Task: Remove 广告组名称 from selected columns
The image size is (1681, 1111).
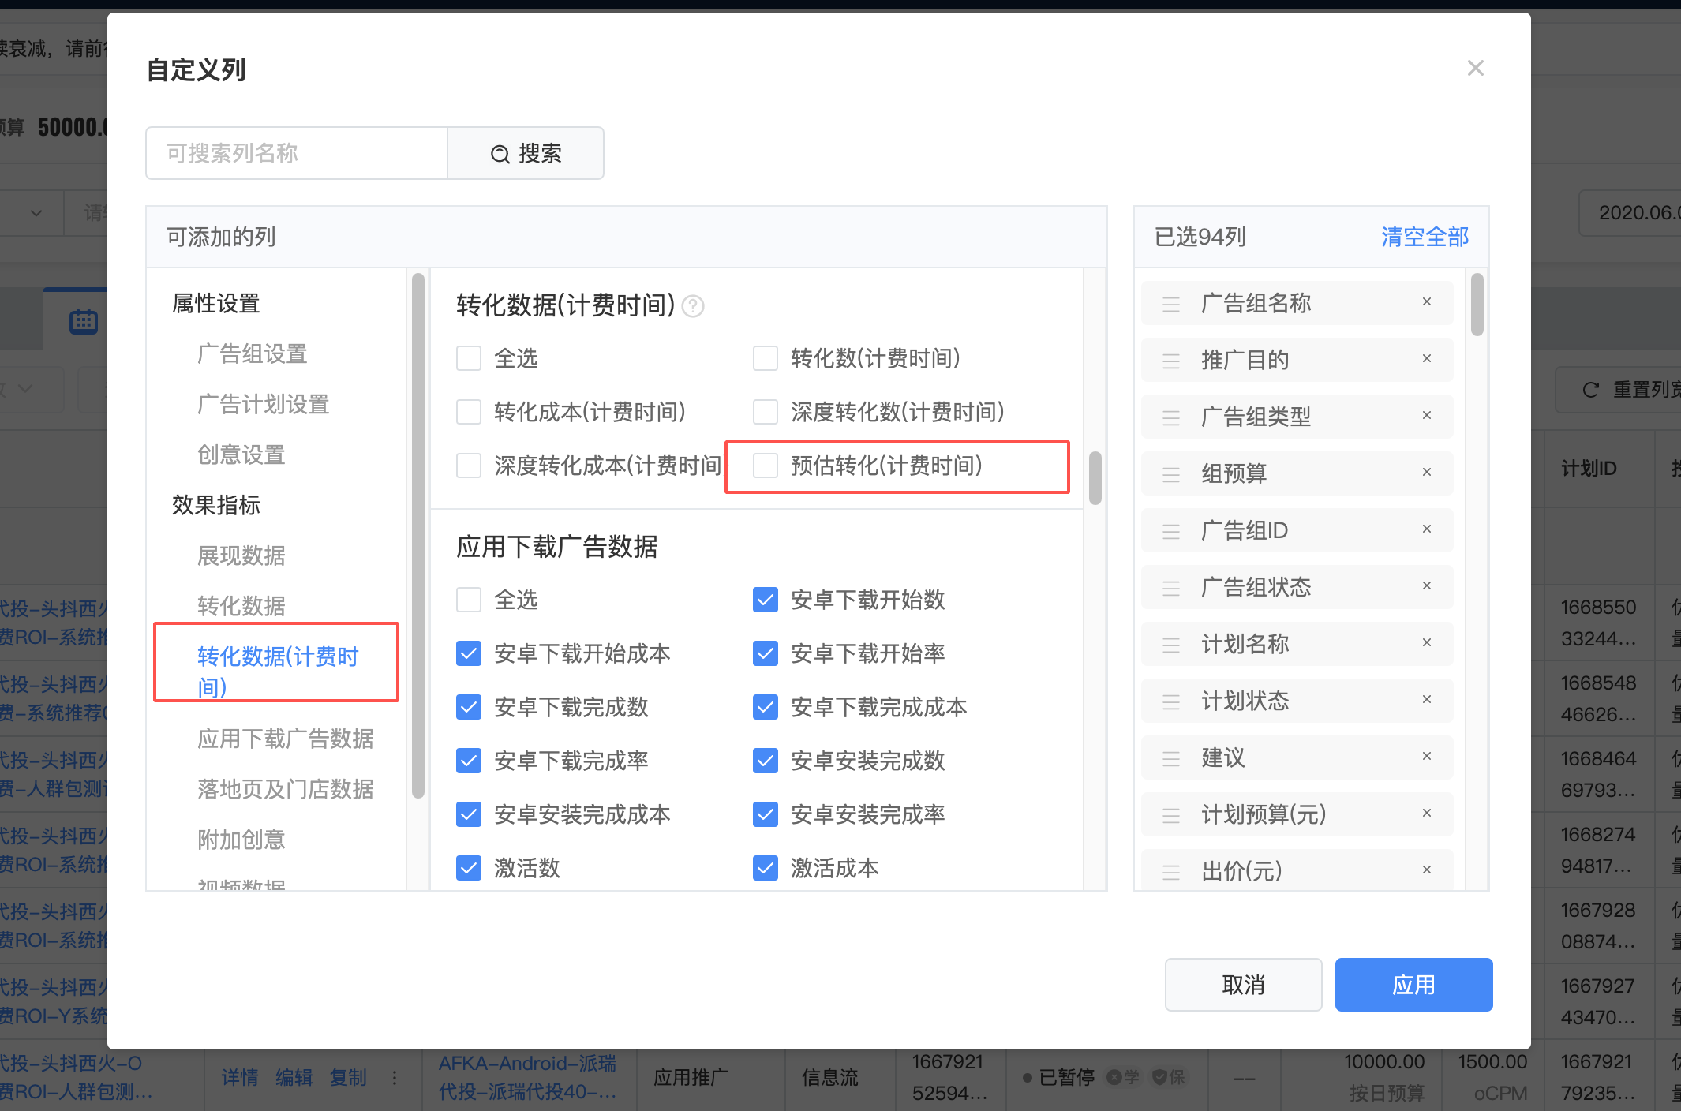Action: tap(1427, 302)
